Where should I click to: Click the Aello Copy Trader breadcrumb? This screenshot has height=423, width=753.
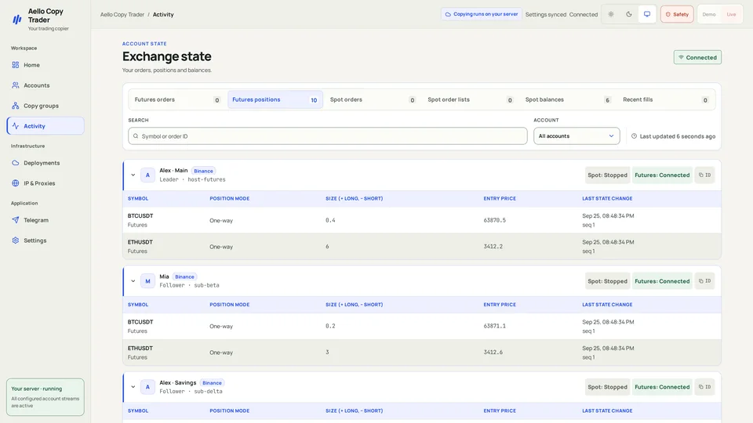pos(122,14)
